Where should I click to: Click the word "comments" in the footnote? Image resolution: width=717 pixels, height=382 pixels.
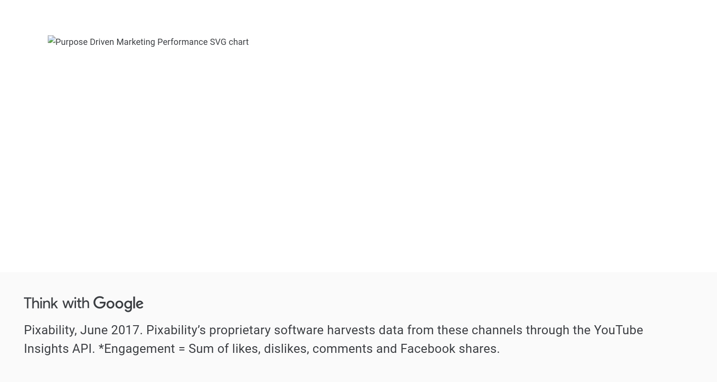342,349
